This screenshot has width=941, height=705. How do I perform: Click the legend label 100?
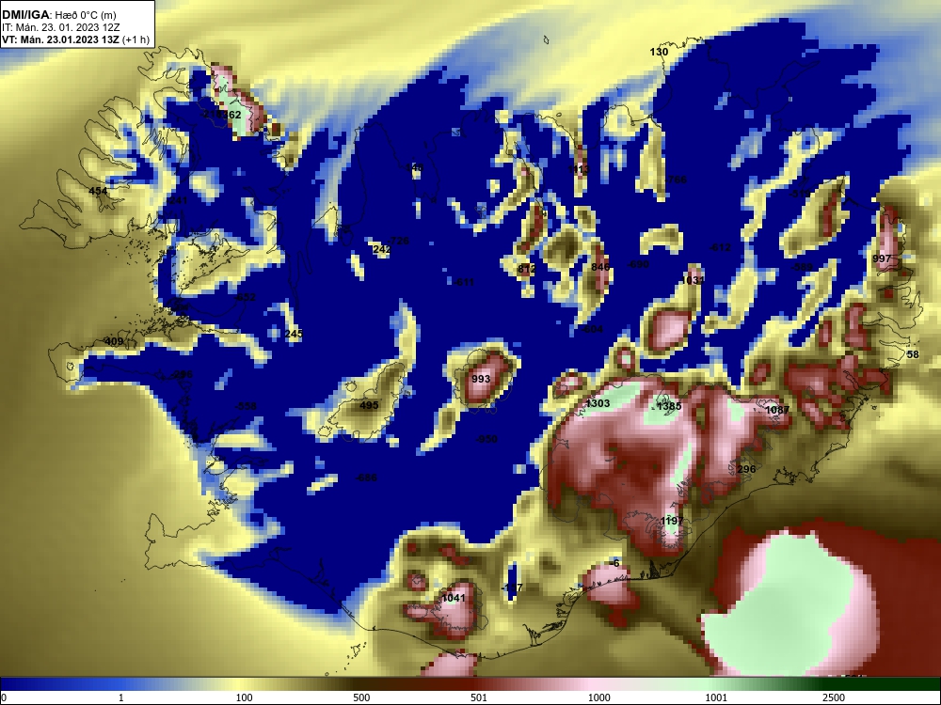click(244, 697)
